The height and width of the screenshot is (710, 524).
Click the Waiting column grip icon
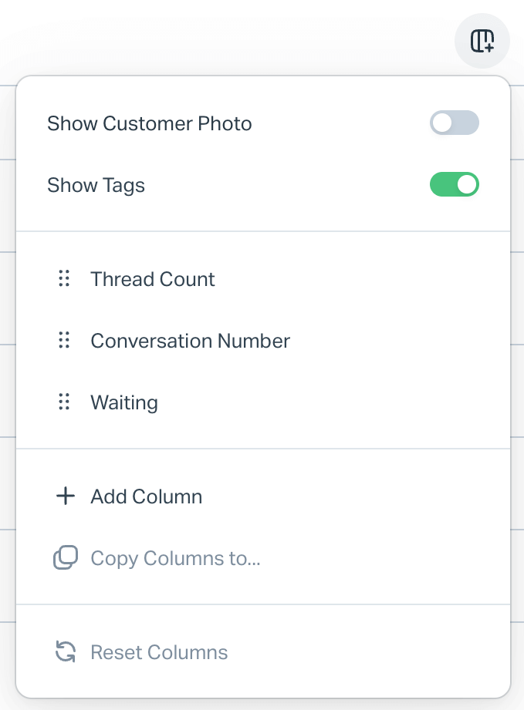click(64, 402)
